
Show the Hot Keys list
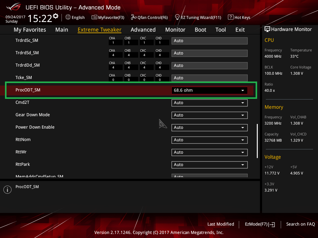tap(239, 17)
